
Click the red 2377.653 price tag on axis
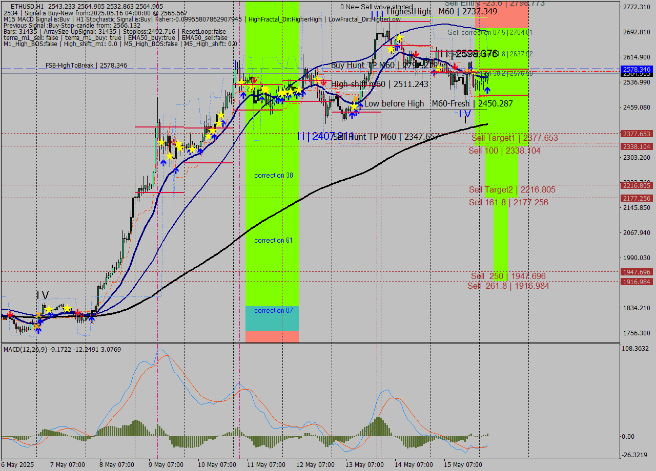(636, 134)
